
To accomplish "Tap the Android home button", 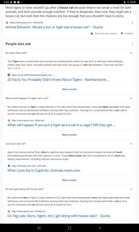I will coord(69,228).
